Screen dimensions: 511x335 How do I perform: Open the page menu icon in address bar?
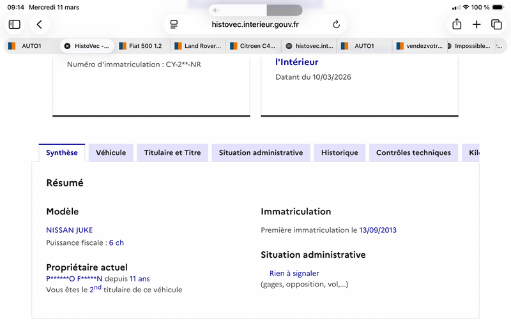coord(174,24)
